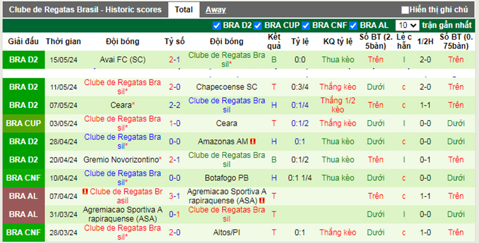Select the Total tab
This screenshot has height=243, width=479.
184,10
